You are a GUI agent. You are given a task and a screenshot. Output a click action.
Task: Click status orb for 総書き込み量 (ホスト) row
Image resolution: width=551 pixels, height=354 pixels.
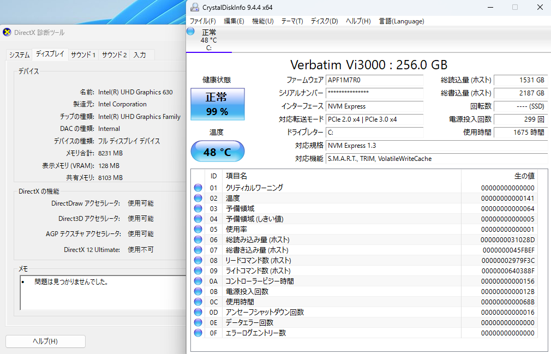coord(198,250)
